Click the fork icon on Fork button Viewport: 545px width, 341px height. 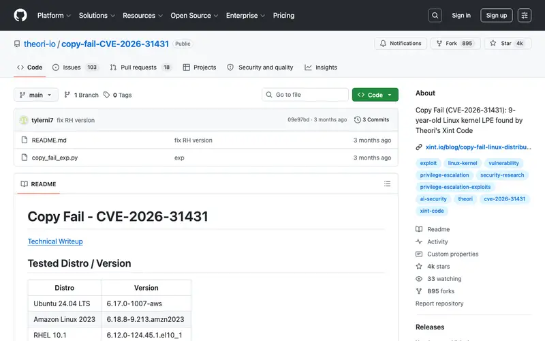(x=439, y=44)
